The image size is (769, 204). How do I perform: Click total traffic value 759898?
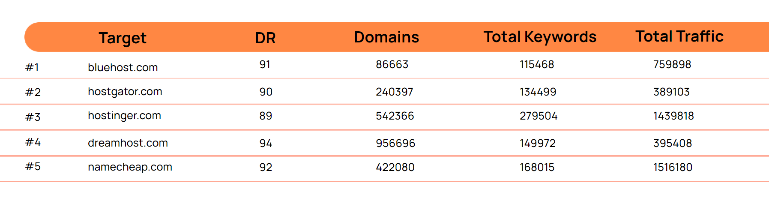pos(672,64)
